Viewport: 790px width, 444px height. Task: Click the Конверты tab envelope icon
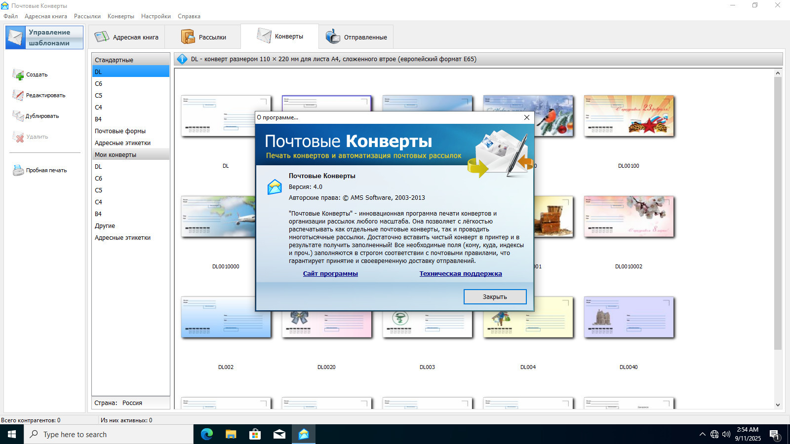tap(264, 36)
